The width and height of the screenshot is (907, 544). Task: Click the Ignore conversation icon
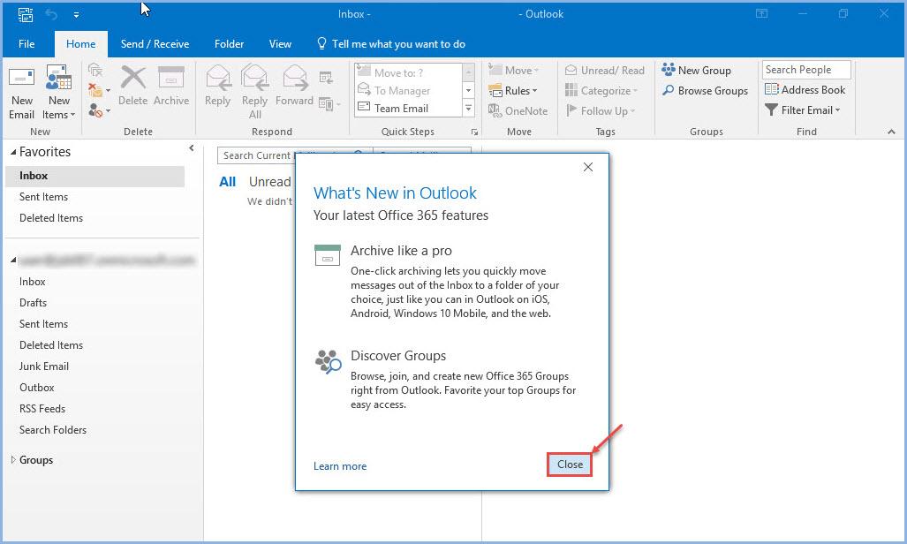tap(95, 70)
